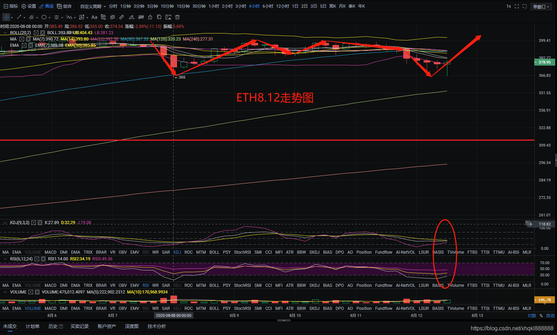Collapse the VOLUME panel chevron
Viewport: 557px width, 335px height.
pyautogui.click(x=5, y=292)
